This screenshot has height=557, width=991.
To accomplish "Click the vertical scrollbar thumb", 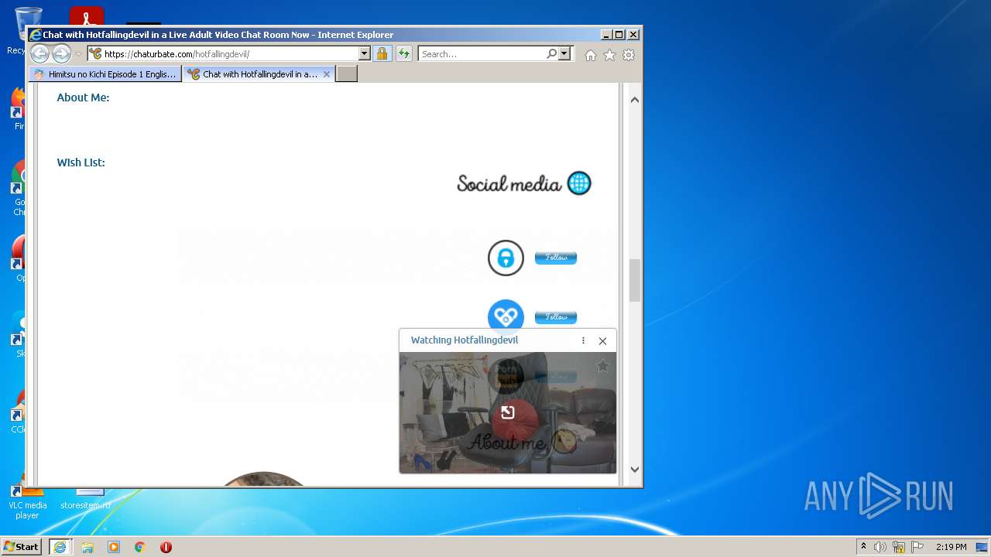I will tap(635, 280).
